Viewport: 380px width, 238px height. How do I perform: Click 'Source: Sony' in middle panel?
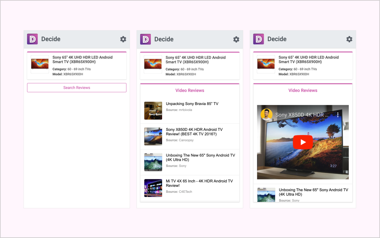pos(176,166)
